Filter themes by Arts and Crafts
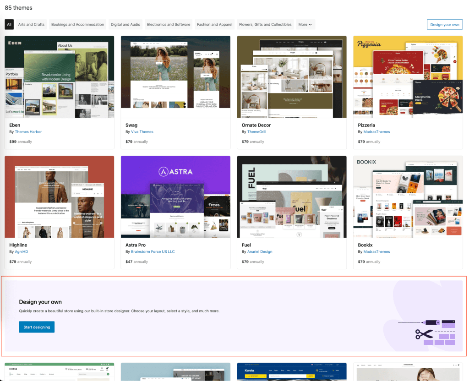Screen dimensions: 469x381 click(31, 25)
